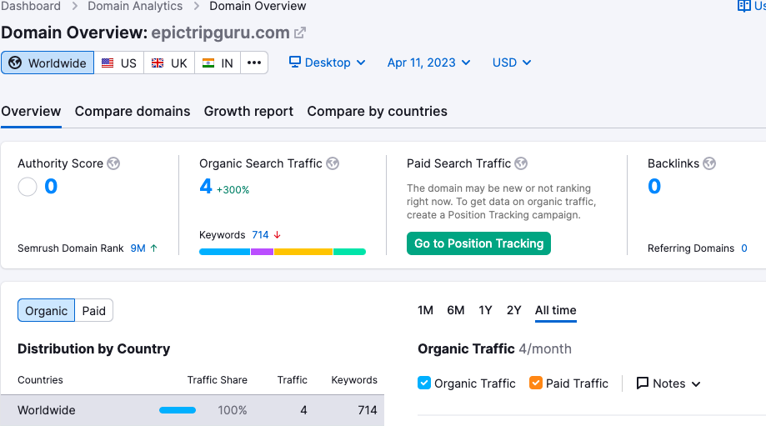Image resolution: width=766 pixels, height=426 pixels.
Task: Click the yellow segment of keywords bar
Action: pos(303,251)
